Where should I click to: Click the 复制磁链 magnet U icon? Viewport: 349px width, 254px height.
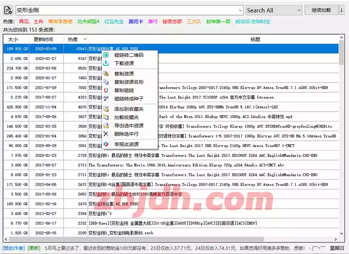click(x=106, y=89)
